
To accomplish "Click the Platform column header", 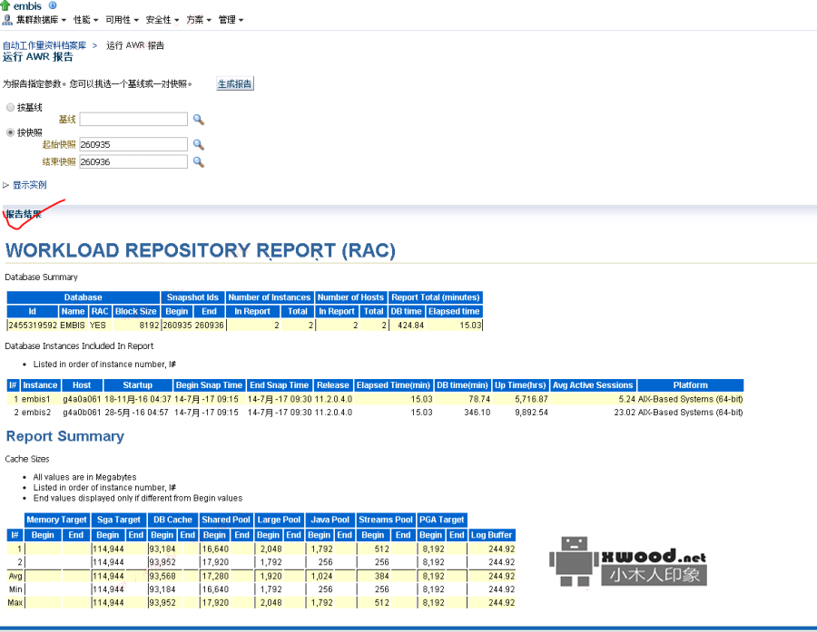I will pos(691,385).
